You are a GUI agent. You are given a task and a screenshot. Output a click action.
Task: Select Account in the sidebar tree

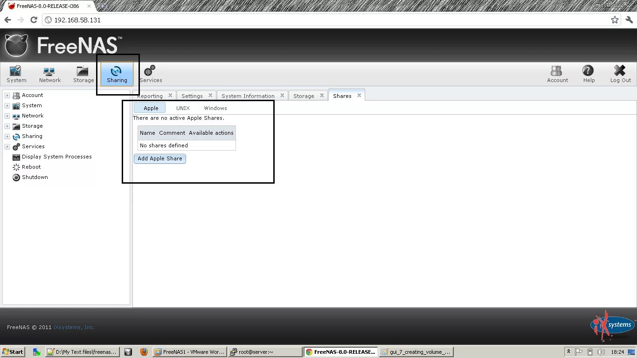32,95
